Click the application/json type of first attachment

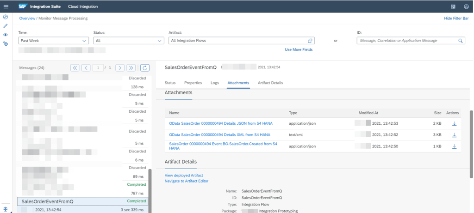coord(302,123)
